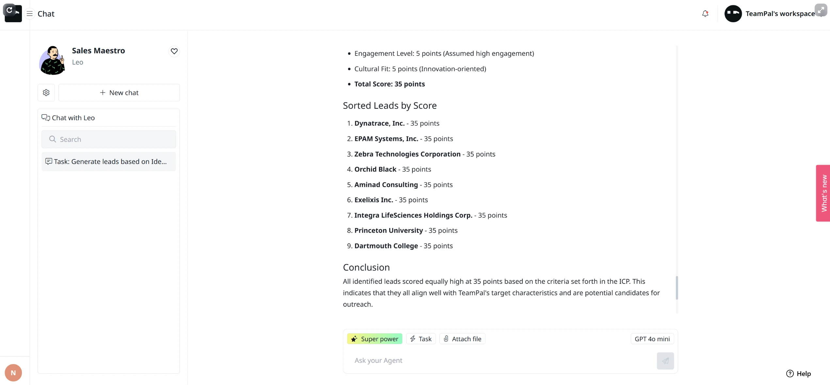Click the expand arrows icon top right

(x=821, y=10)
